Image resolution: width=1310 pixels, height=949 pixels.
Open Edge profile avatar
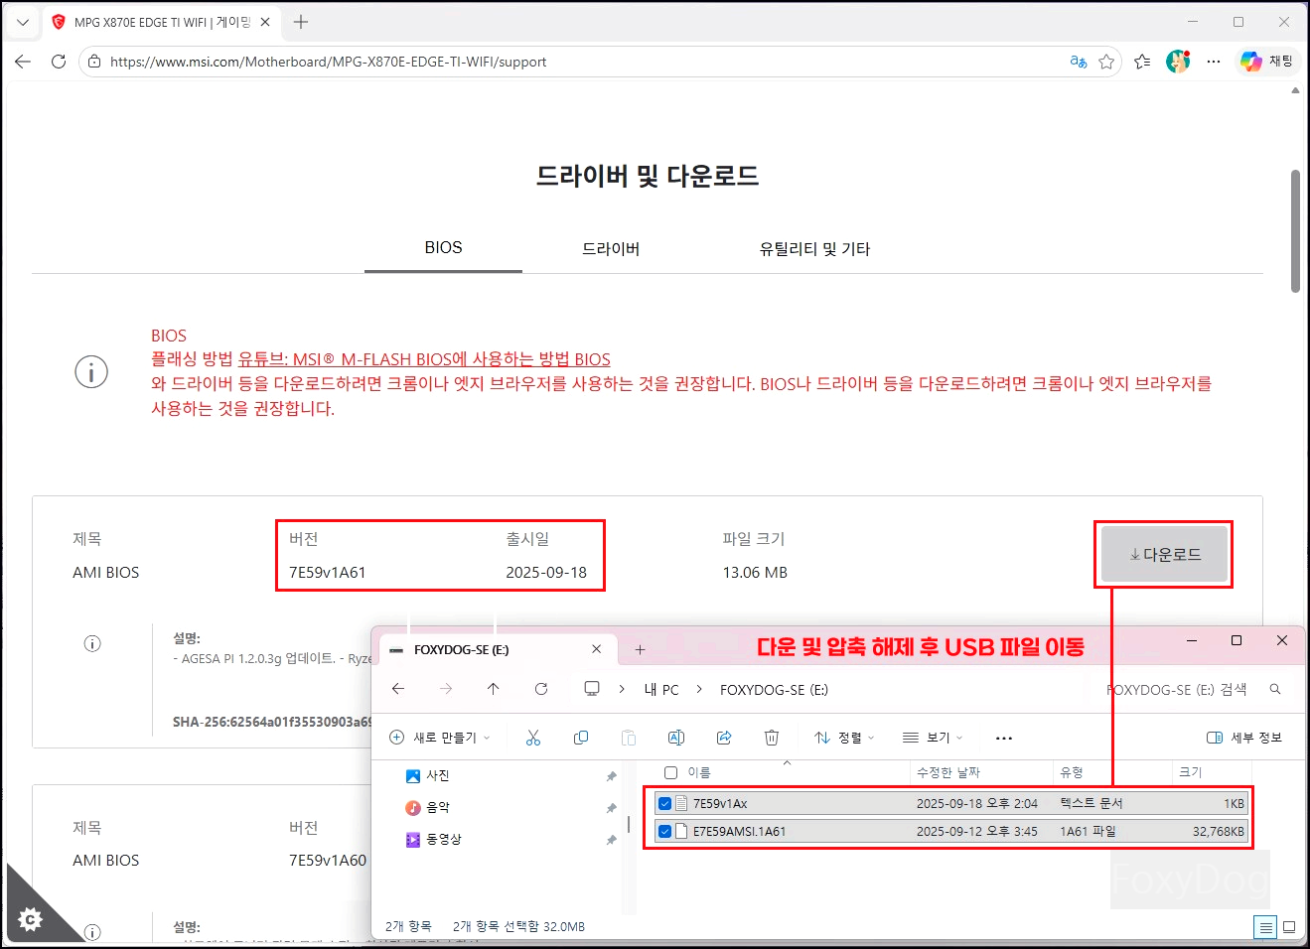click(x=1178, y=62)
